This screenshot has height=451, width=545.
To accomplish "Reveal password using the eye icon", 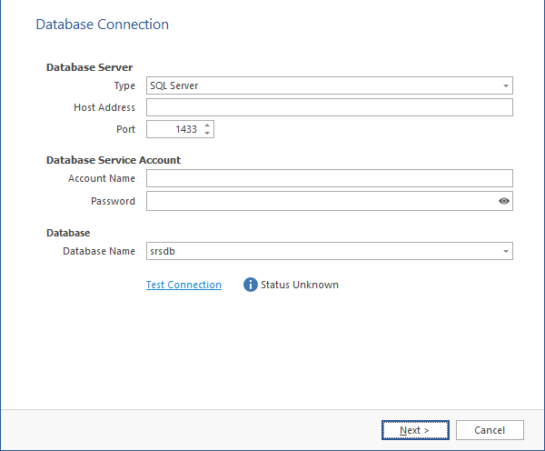I will [504, 201].
